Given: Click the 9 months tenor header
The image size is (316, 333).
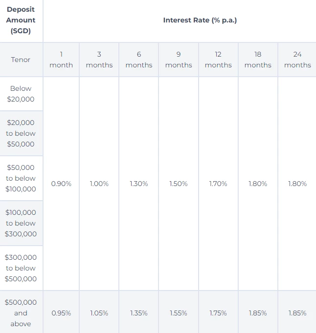Looking at the screenshot, I should [179, 60].
